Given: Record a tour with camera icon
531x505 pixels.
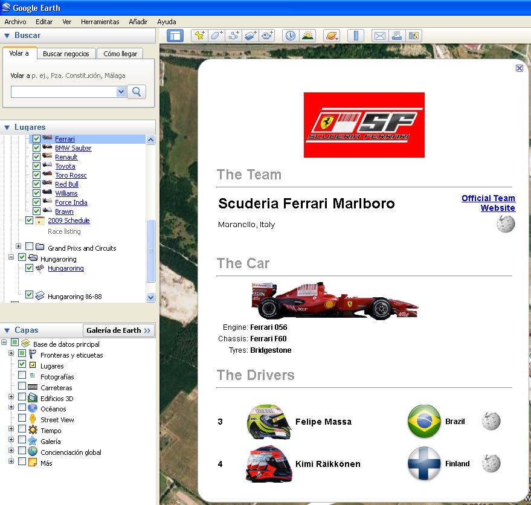Looking at the screenshot, I should (x=267, y=36).
